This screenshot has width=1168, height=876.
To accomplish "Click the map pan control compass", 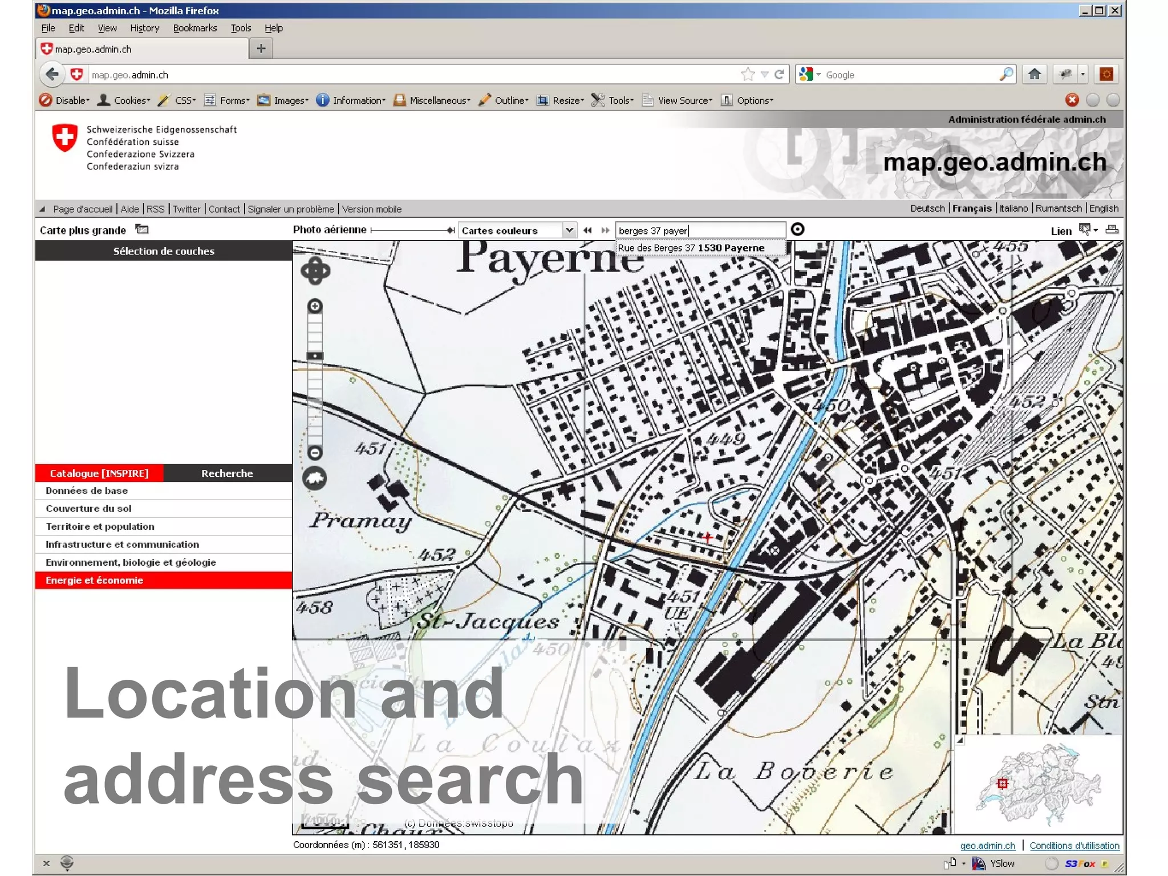I will click(x=315, y=271).
